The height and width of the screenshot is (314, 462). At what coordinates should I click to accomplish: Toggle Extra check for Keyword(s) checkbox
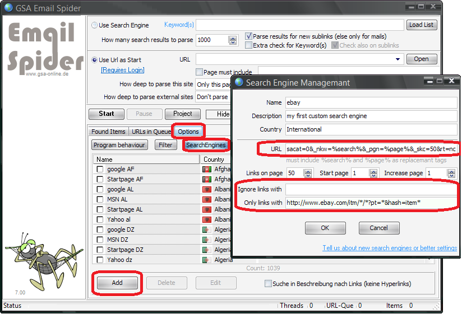pos(248,45)
